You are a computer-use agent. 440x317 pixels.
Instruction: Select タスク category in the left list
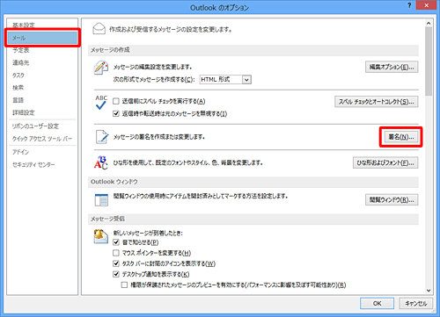pyautogui.click(x=18, y=76)
